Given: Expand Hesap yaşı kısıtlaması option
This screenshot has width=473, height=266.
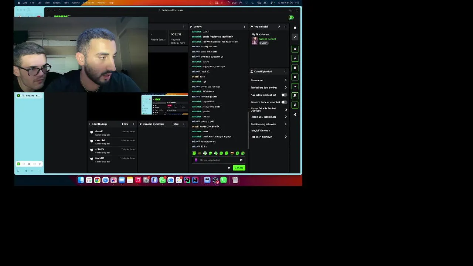Looking at the screenshot, I should (268, 117).
